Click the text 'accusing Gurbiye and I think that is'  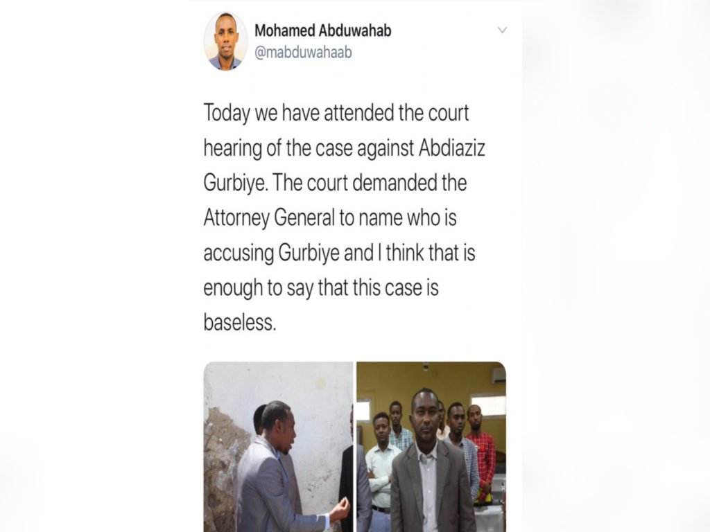point(339,253)
